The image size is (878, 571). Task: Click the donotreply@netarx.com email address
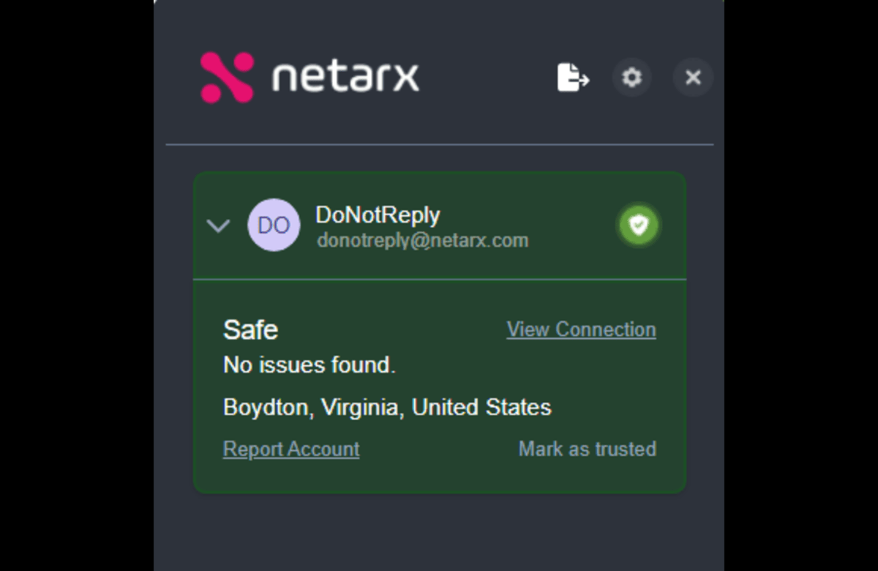click(422, 240)
